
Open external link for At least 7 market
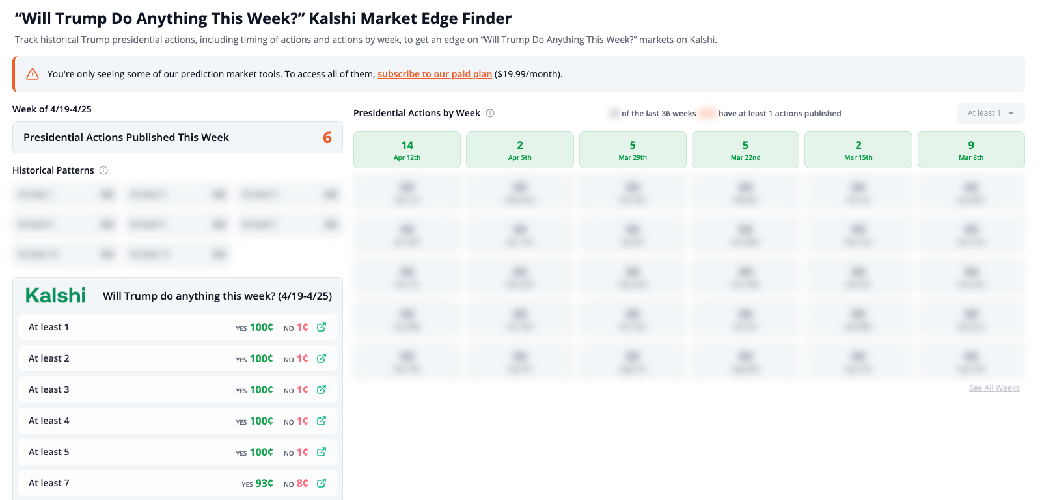322,483
